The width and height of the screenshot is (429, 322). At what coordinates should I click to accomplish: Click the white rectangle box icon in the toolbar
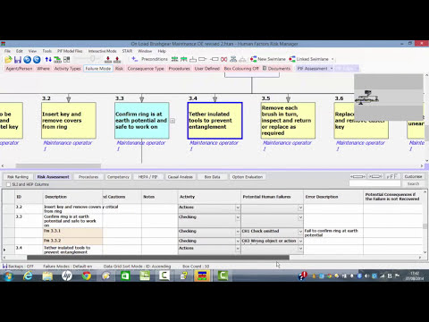pyautogui.click(x=203, y=59)
